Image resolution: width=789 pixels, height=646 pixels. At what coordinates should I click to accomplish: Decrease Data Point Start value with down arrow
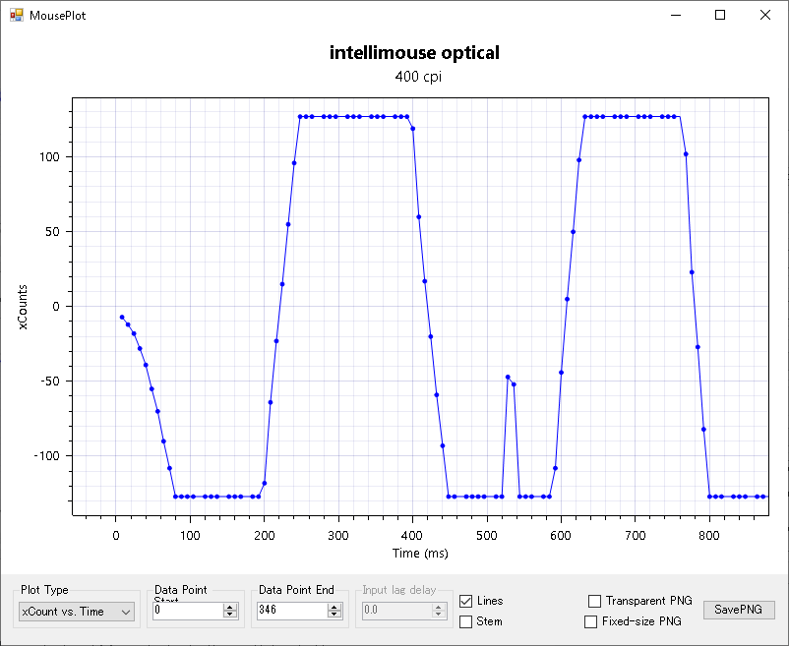click(x=230, y=615)
